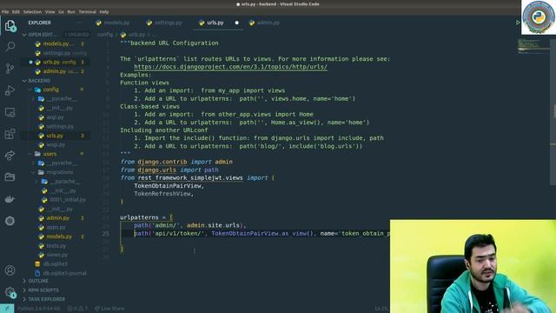Collapse the config folder

point(30,90)
